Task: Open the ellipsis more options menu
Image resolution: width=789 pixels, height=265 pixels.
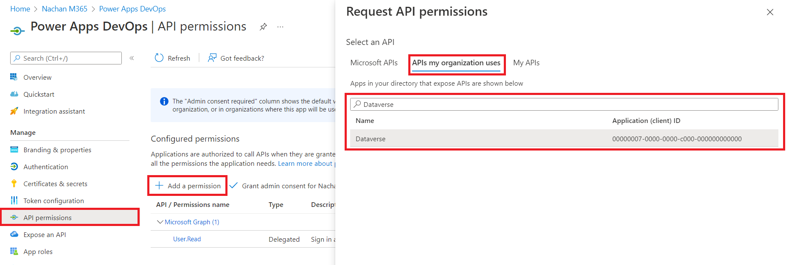Action: pos(280,27)
